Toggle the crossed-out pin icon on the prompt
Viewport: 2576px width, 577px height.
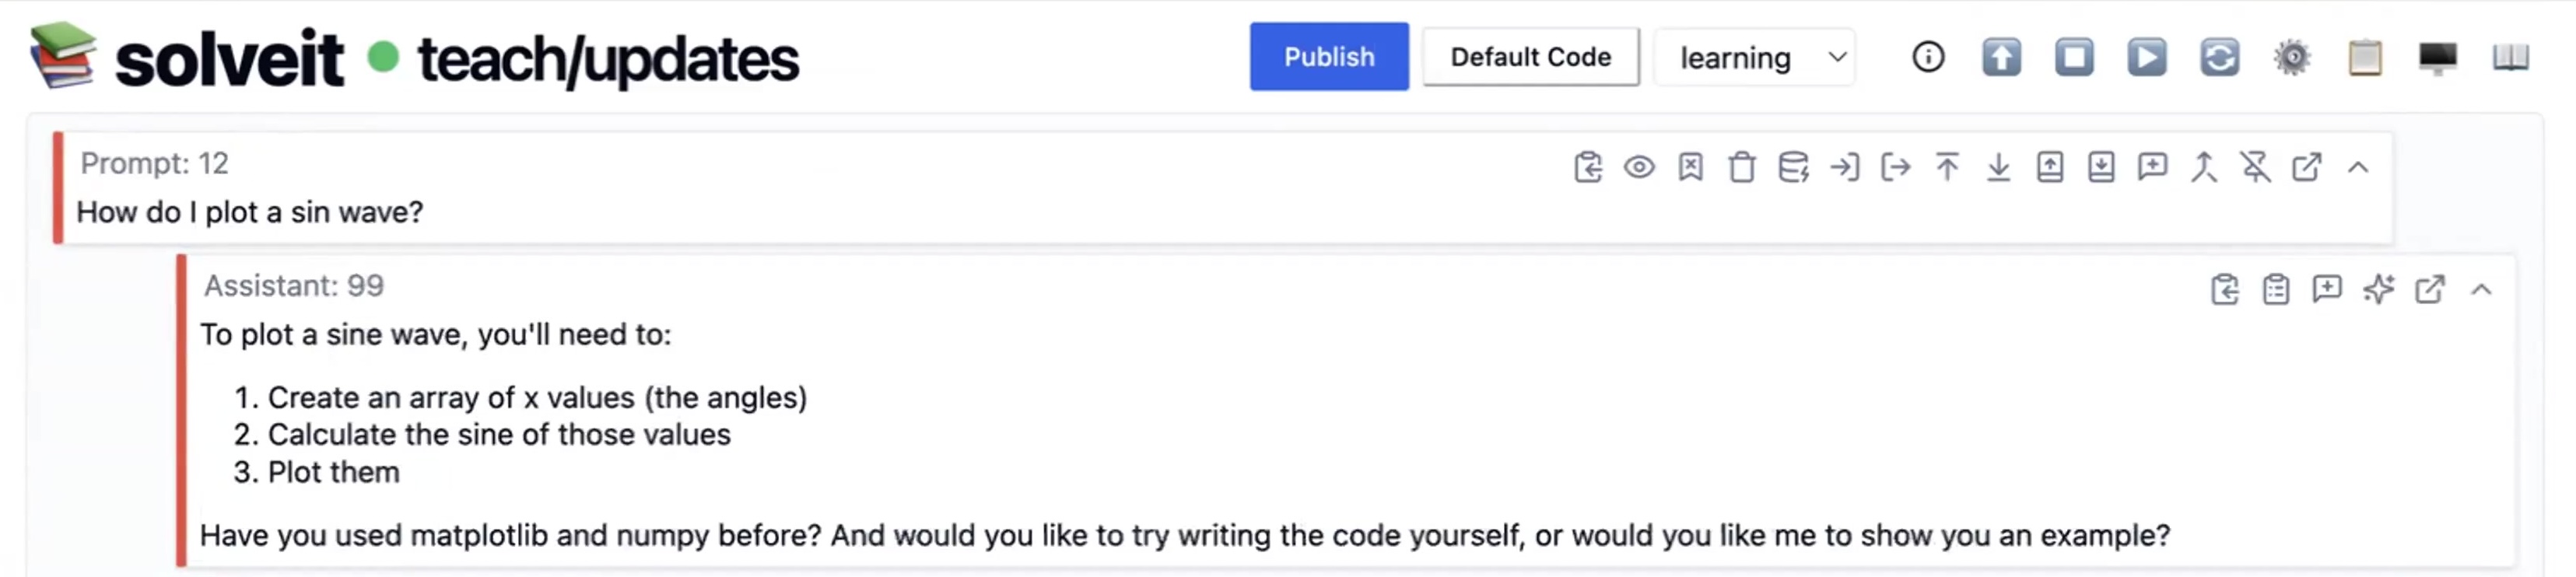pyautogui.click(x=2255, y=167)
